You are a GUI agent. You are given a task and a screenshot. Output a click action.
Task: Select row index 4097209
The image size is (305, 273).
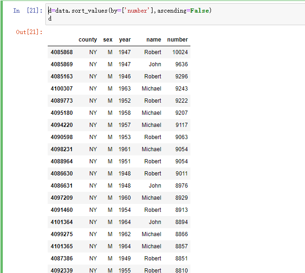tap(62, 198)
